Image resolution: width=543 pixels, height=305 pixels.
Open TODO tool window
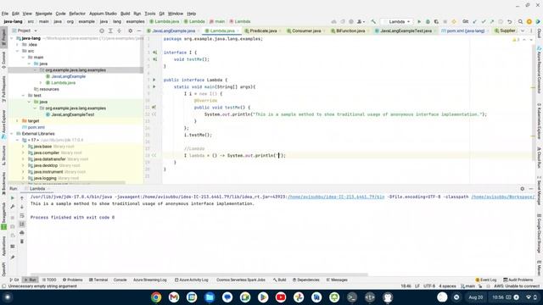coord(49,280)
